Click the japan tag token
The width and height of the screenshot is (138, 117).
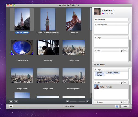click(x=100, y=73)
